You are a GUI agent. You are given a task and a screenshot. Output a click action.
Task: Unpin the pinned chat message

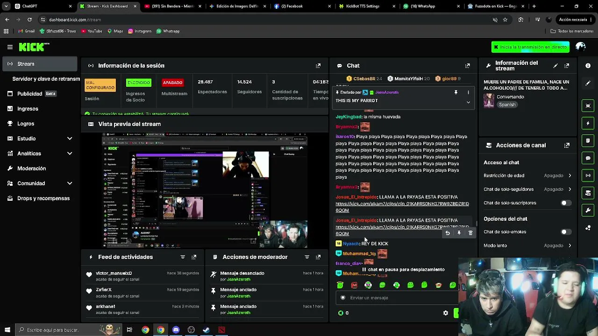[456, 92]
